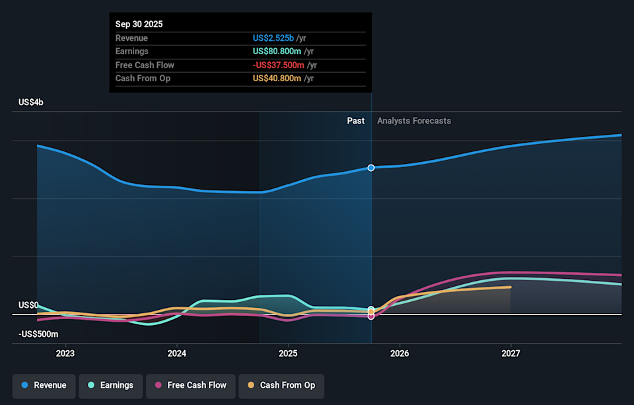Click the Analysts Forecasts label

pyautogui.click(x=414, y=121)
